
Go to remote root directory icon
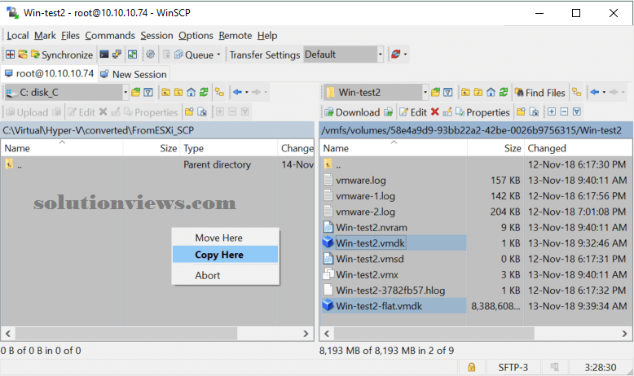pyautogui.click(x=478, y=92)
